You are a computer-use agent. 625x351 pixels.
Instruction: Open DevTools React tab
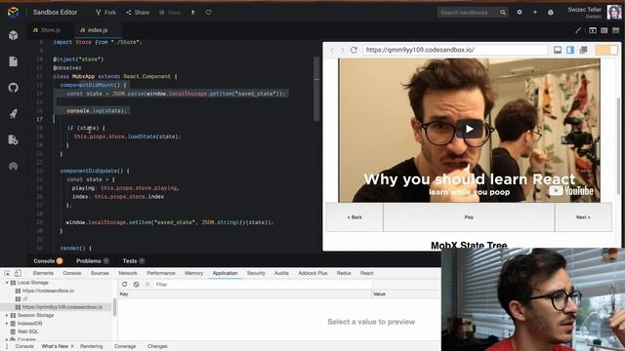(367, 273)
